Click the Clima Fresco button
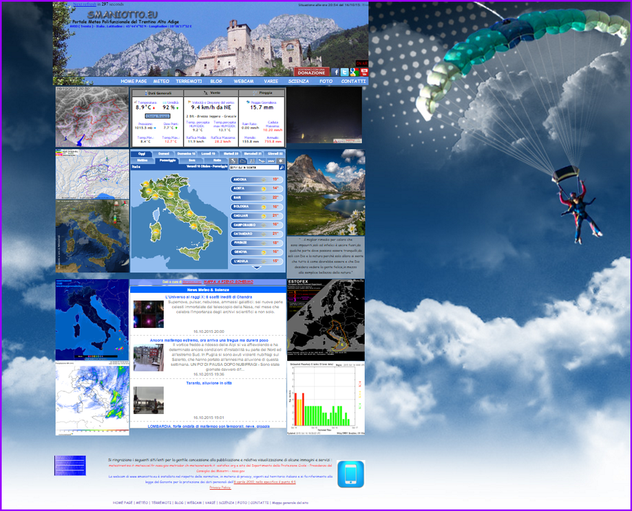This screenshot has height=511, width=632. pos(158,116)
